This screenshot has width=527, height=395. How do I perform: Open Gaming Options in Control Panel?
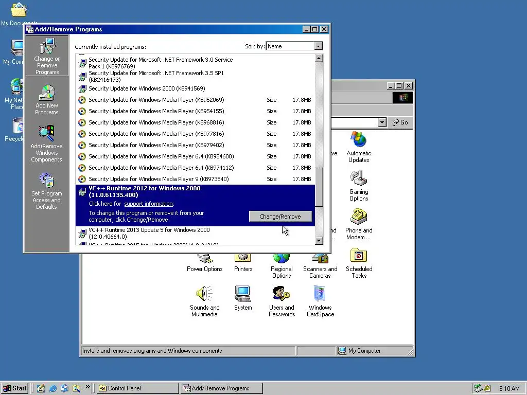(x=359, y=186)
